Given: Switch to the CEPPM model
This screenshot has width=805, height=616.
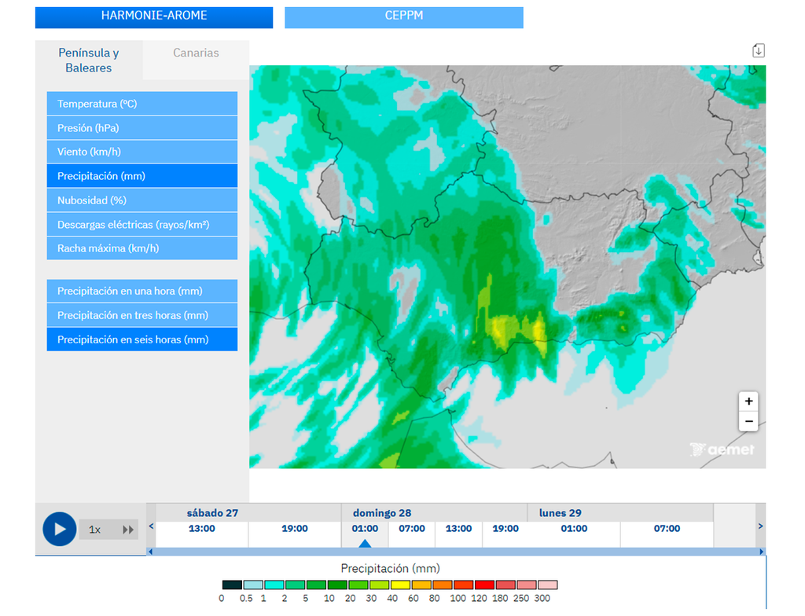Looking at the screenshot, I should [403, 16].
